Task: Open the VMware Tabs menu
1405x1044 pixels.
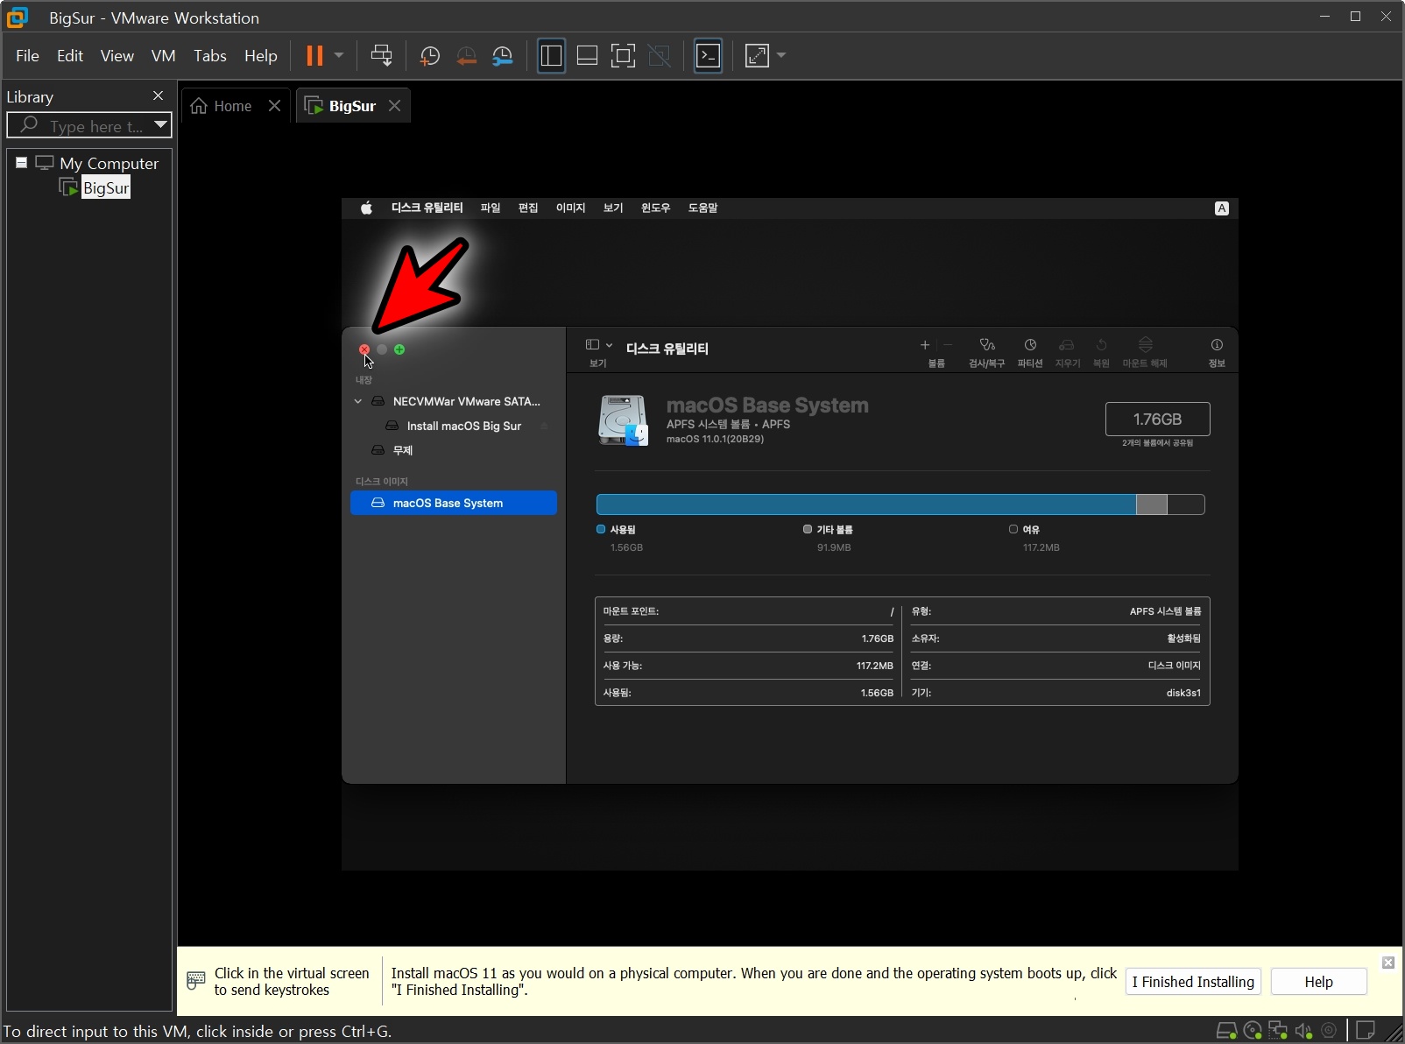Action: pyautogui.click(x=210, y=56)
